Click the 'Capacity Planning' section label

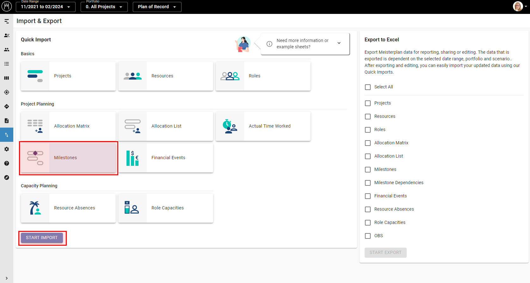click(x=39, y=186)
